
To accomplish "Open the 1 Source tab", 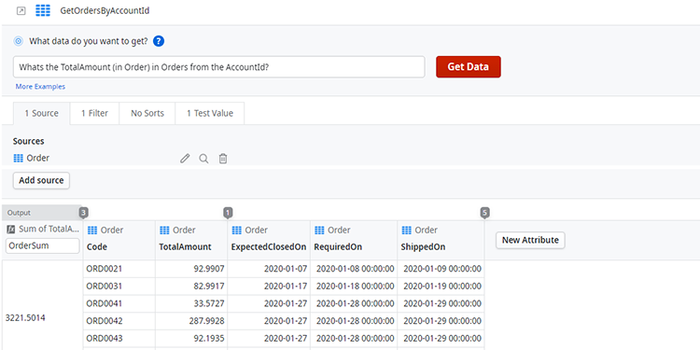I will (41, 113).
